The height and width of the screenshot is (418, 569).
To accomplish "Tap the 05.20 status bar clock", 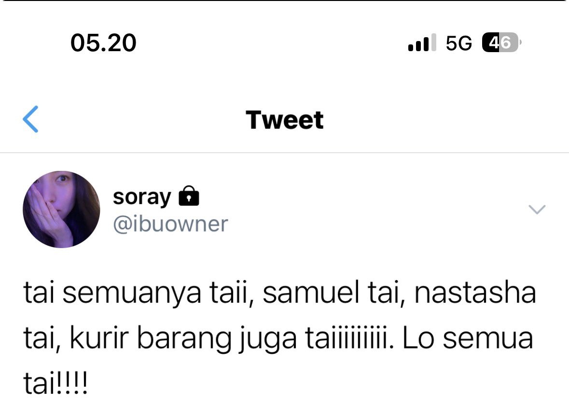I will pyautogui.click(x=103, y=43).
